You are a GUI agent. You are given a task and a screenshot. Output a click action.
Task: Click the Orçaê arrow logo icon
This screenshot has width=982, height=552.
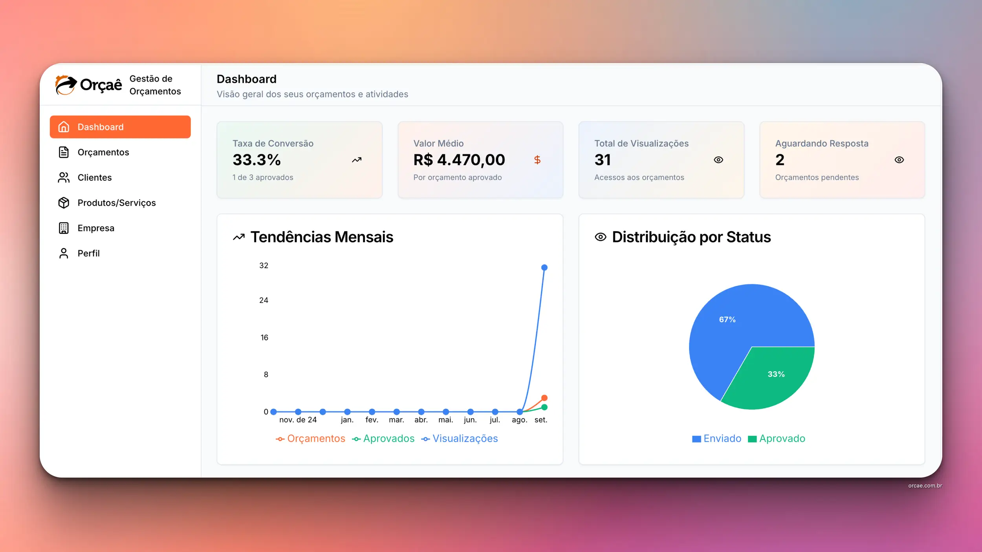(65, 85)
